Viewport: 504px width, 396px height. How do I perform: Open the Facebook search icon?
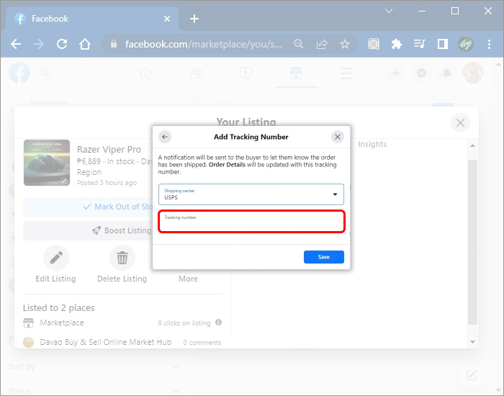45,73
